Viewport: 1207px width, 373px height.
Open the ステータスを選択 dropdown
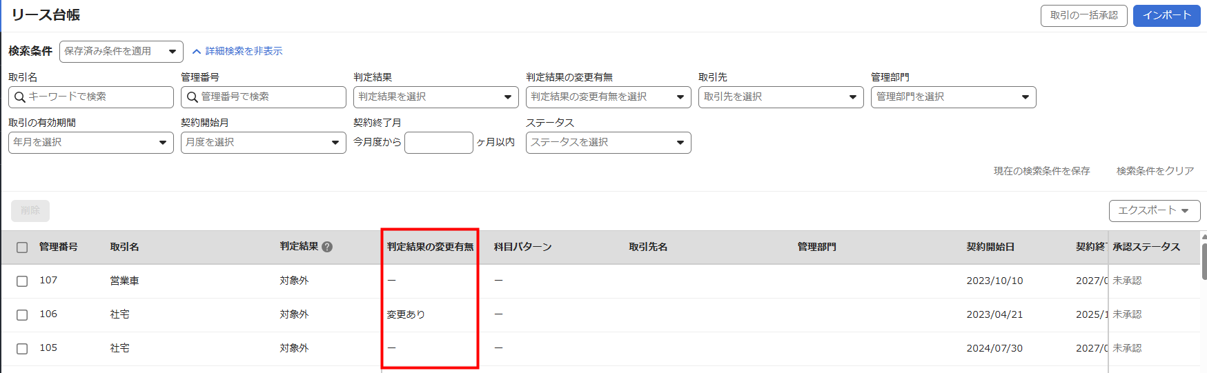point(608,143)
